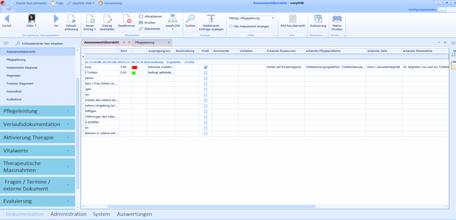Click the Suchen magnifier icon

[x=190, y=19]
